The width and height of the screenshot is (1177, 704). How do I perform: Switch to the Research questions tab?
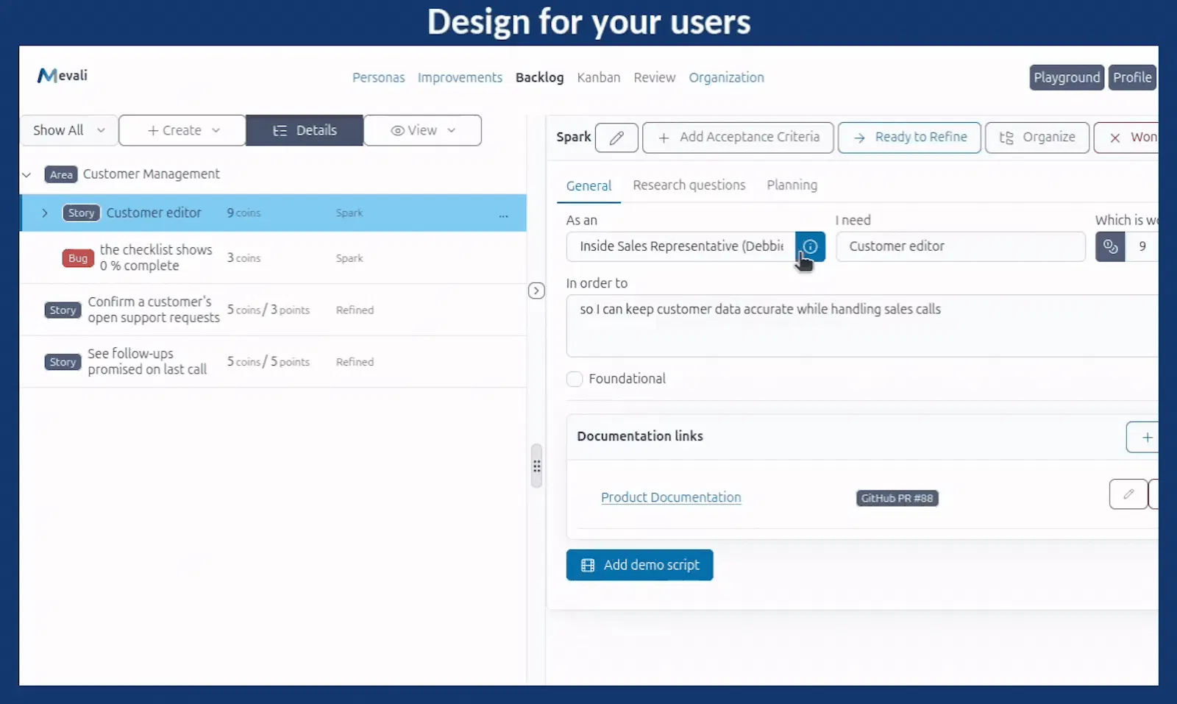(x=689, y=185)
